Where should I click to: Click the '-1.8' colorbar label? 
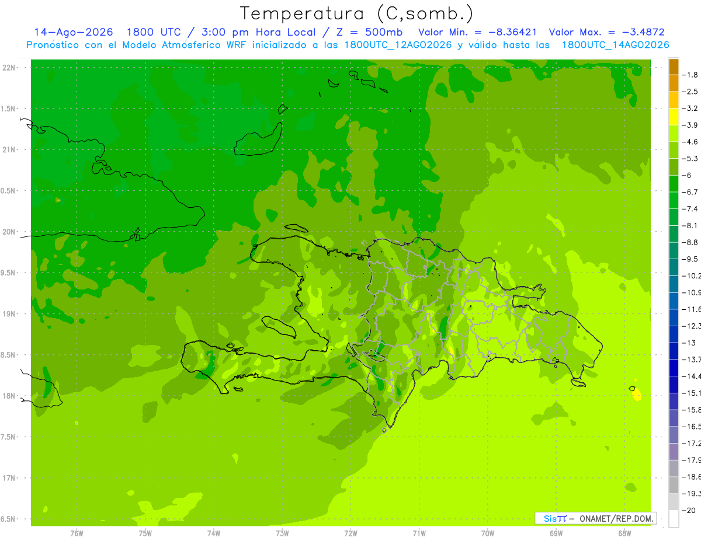click(x=690, y=75)
